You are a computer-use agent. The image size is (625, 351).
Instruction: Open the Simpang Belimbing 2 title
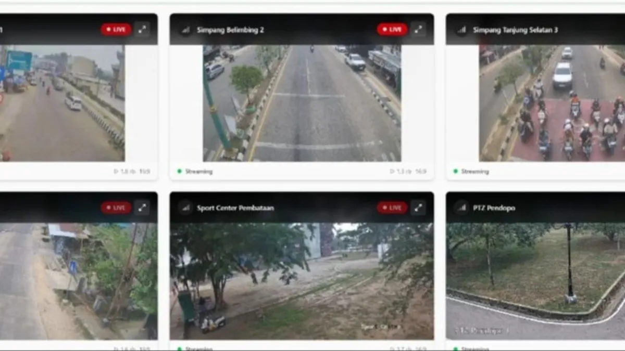point(230,30)
